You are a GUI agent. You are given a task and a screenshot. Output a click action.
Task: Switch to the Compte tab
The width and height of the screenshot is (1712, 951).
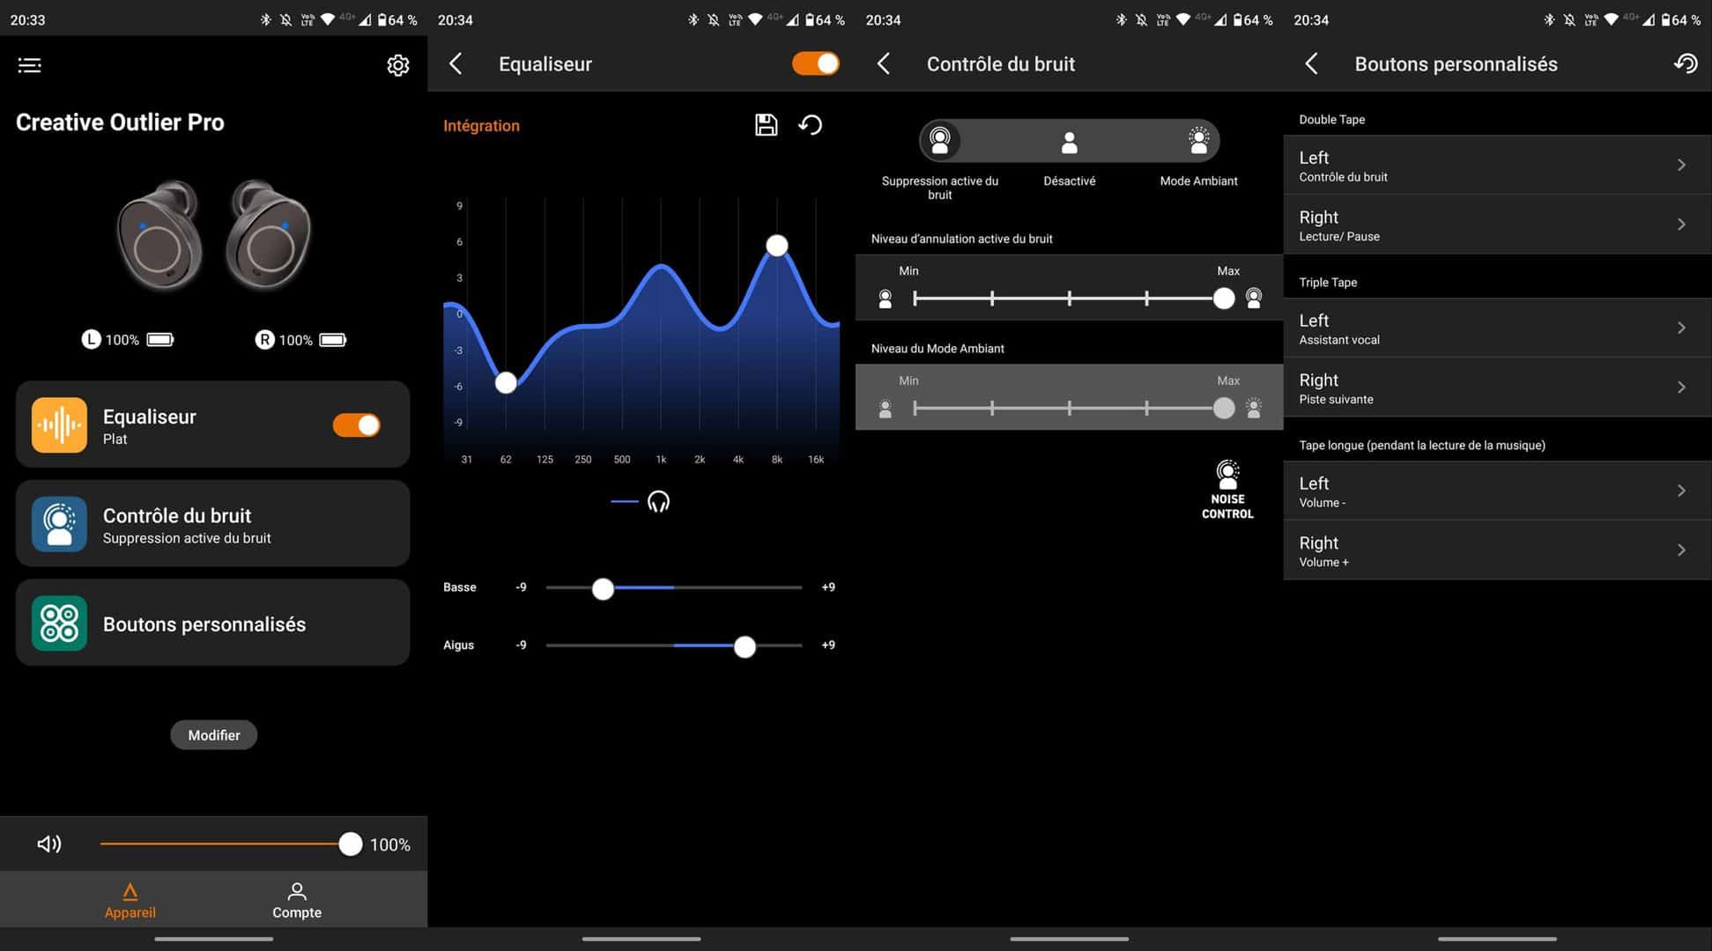coord(297,900)
